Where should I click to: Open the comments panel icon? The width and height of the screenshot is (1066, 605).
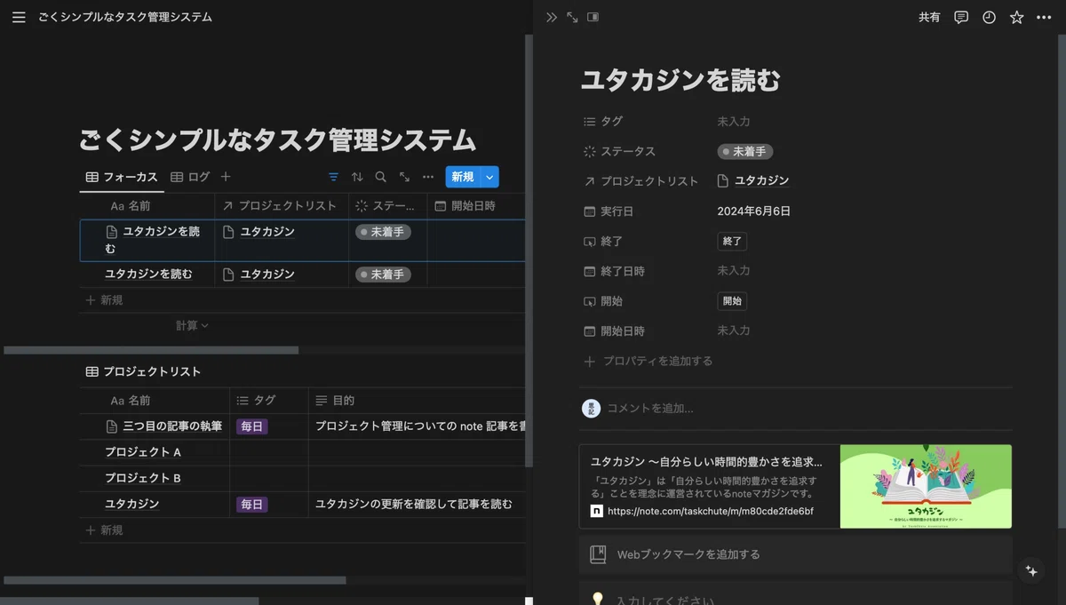coord(961,17)
